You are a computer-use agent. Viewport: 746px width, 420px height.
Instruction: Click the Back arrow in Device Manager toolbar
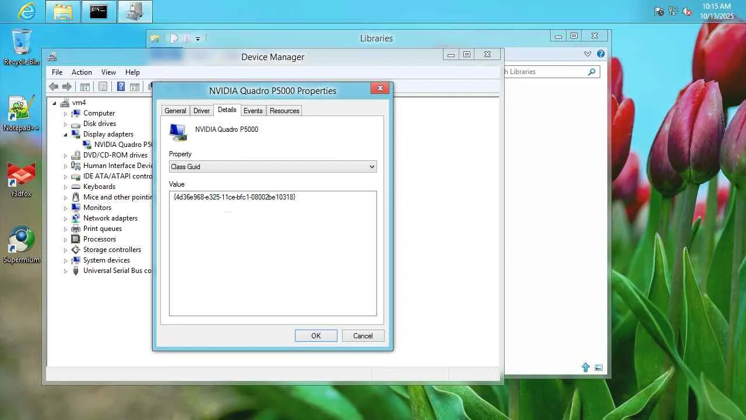tap(54, 87)
